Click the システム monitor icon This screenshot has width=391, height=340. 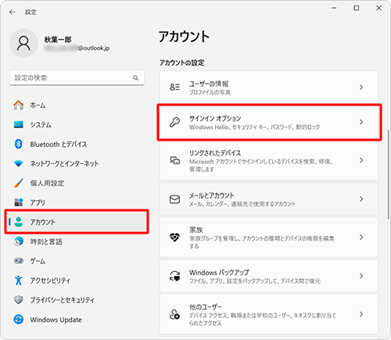[19, 124]
